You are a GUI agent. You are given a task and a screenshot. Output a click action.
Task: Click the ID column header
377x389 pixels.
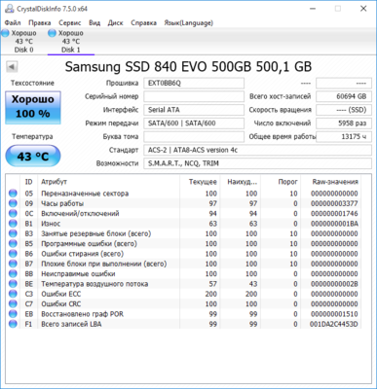coord(29,182)
